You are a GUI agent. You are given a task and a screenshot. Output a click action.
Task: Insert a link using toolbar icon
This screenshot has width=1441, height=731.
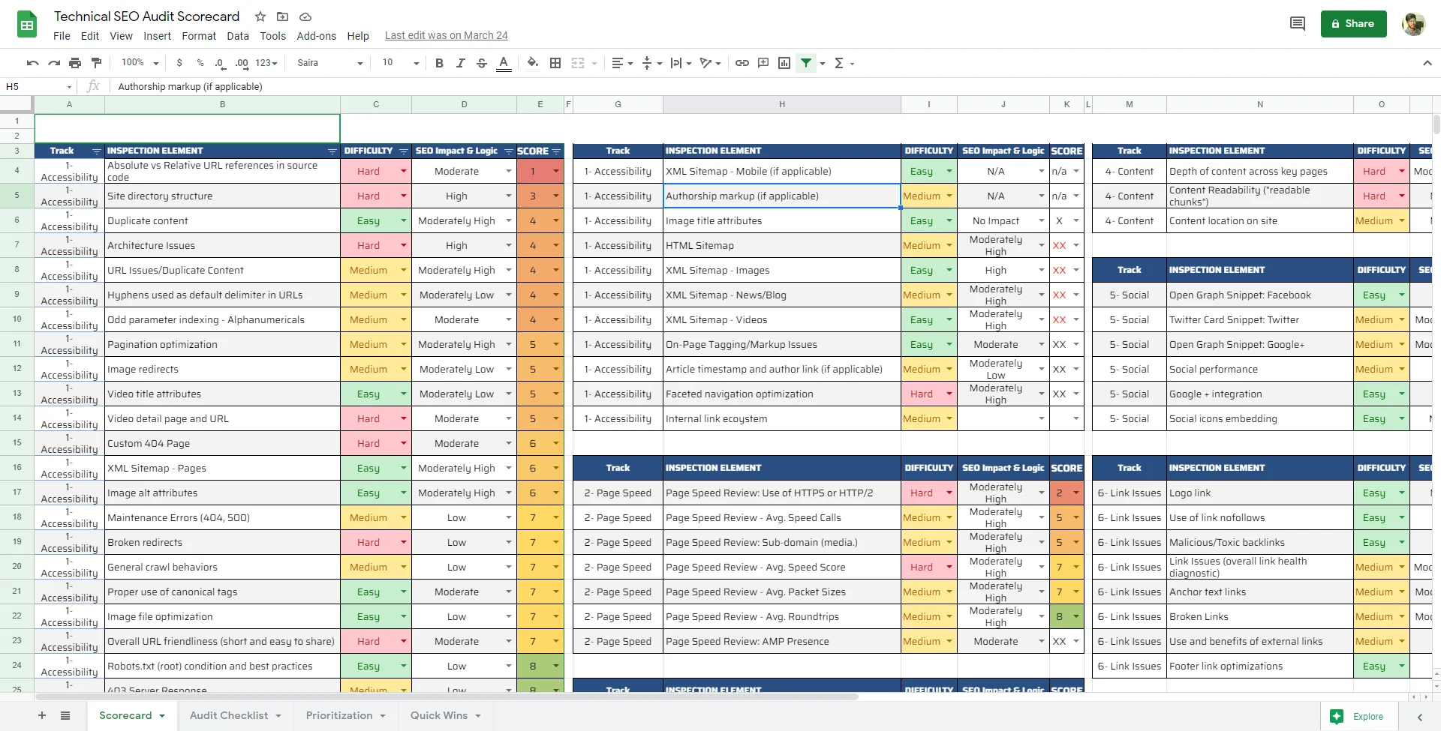(x=742, y=63)
